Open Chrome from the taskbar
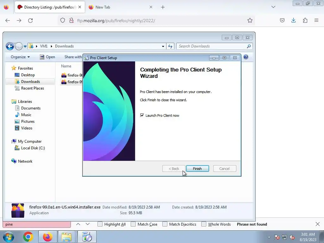Screen dimensions: 324x243 [x=28, y=237]
